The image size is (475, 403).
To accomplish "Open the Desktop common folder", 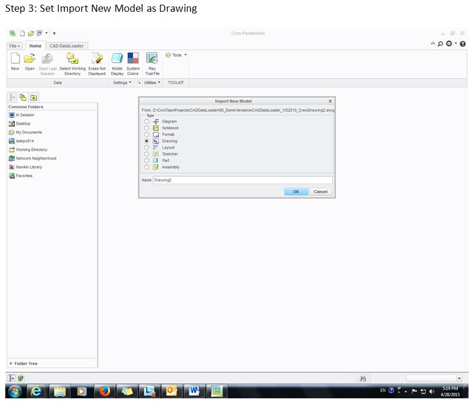I will tap(20, 124).
